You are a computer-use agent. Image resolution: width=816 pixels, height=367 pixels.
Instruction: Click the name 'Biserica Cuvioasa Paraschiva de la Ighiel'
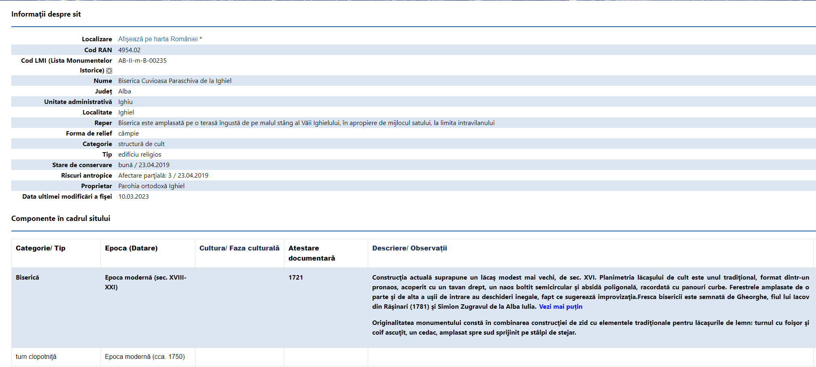coord(175,81)
